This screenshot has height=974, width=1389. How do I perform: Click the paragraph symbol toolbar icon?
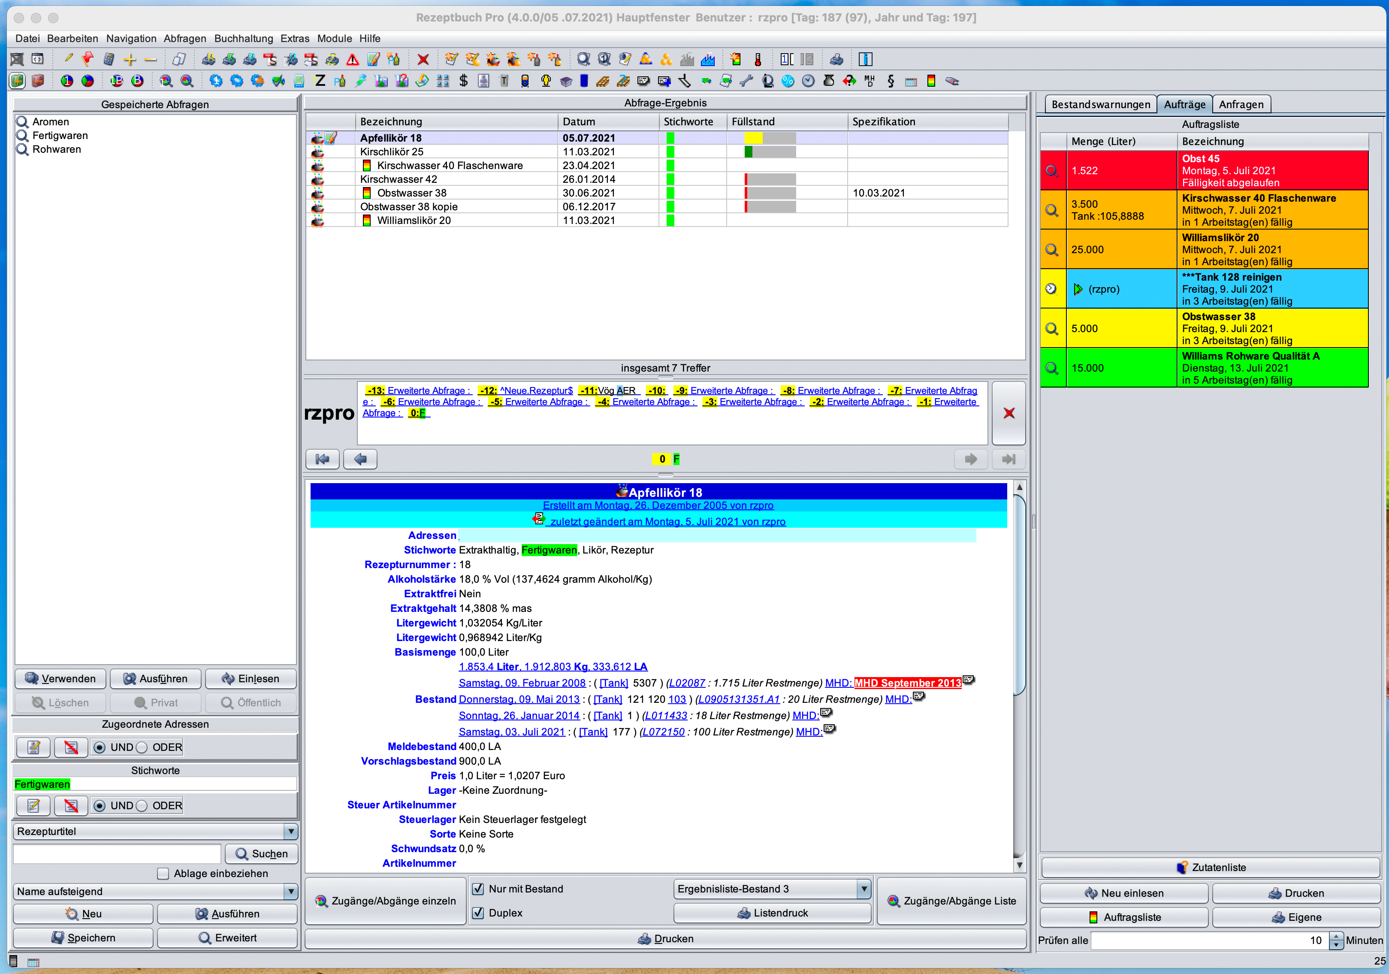click(x=891, y=81)
